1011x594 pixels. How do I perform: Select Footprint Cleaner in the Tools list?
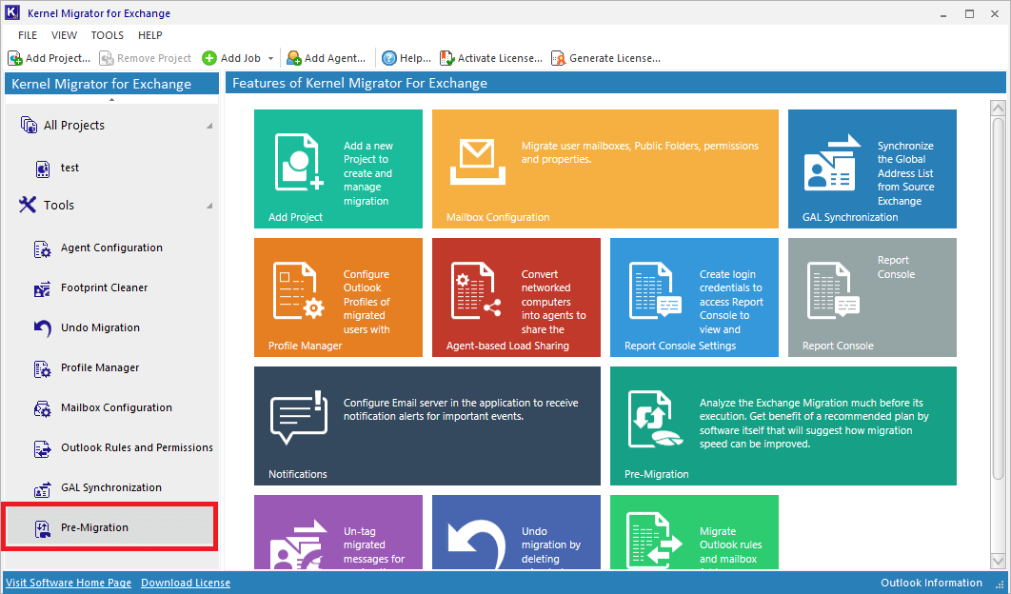pos(104,287)
